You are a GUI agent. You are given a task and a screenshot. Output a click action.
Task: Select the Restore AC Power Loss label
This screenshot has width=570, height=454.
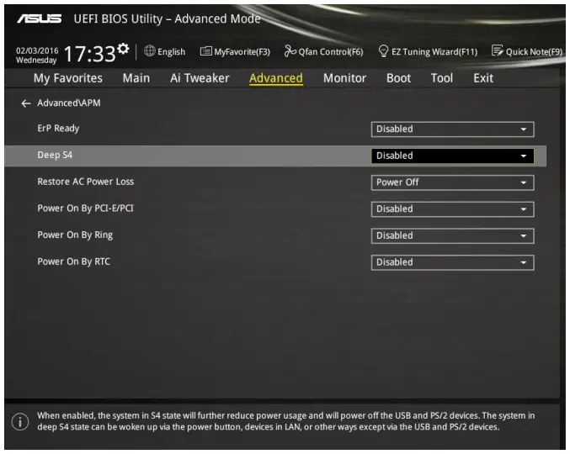(85, 182)
